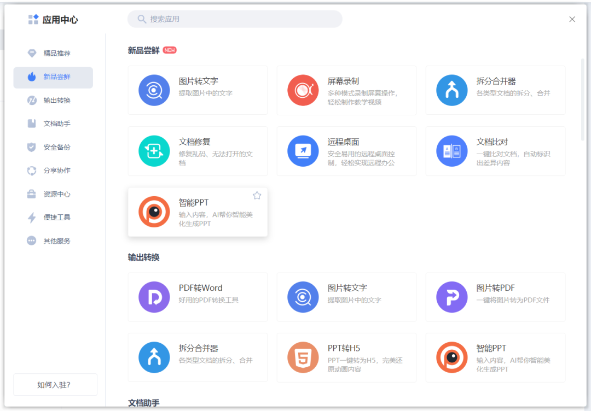This screenshot has width=591, height=411.
Task: Switch to 输出转换 sidebar category
Action: click(x=53, y=100)
